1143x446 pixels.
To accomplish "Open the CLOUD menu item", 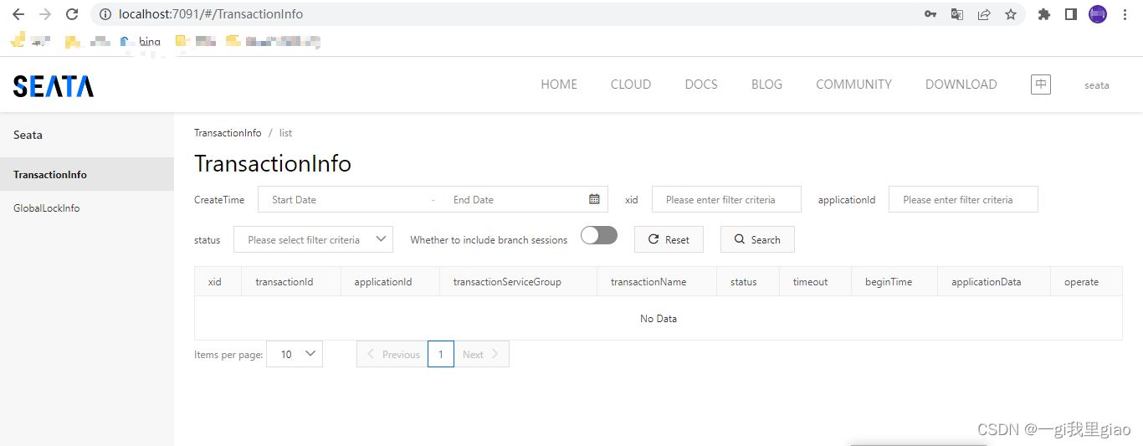I will [x=631, y=85].
